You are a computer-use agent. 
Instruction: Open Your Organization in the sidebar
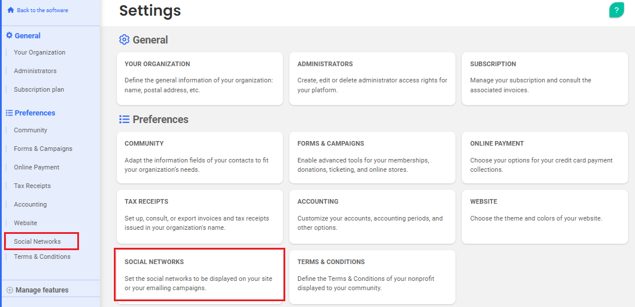point(40,52)
